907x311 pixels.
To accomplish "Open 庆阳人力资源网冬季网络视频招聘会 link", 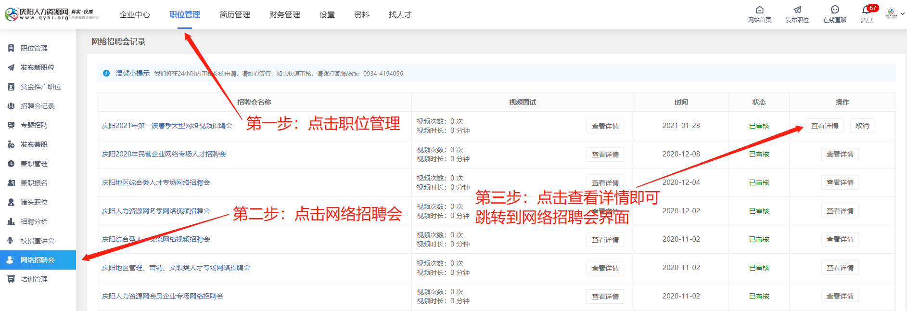I will 156,211.
